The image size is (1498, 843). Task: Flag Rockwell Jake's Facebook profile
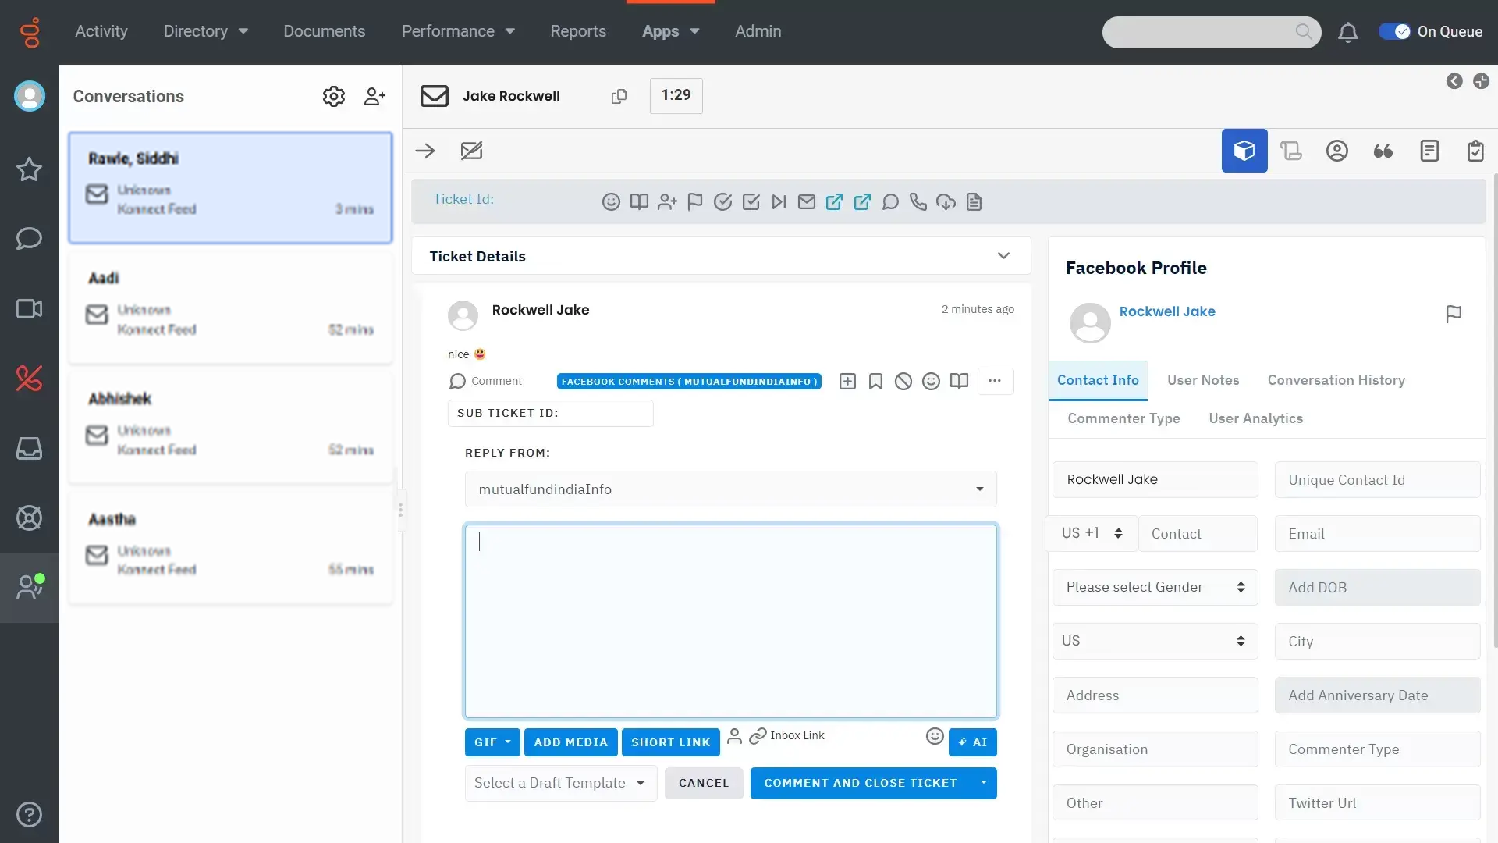click(1454, 314)
